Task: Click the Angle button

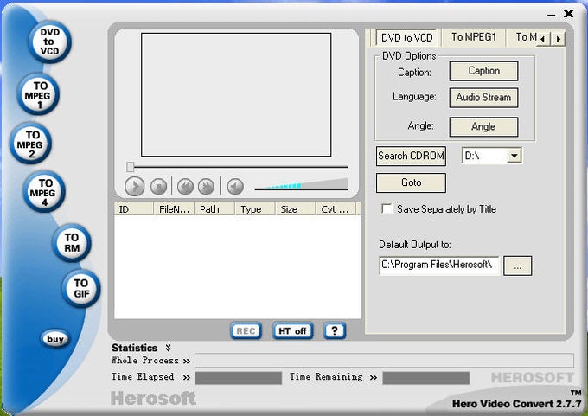Action: coord(483,127)
